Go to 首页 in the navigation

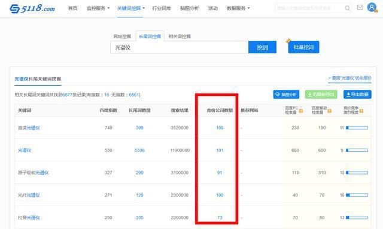[73, 8]
